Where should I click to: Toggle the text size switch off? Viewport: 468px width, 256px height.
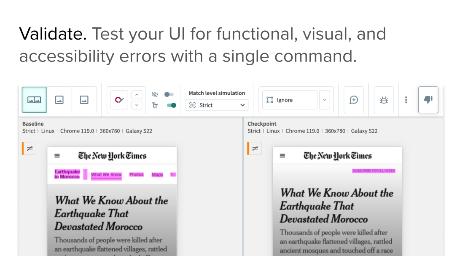point(171,105)
